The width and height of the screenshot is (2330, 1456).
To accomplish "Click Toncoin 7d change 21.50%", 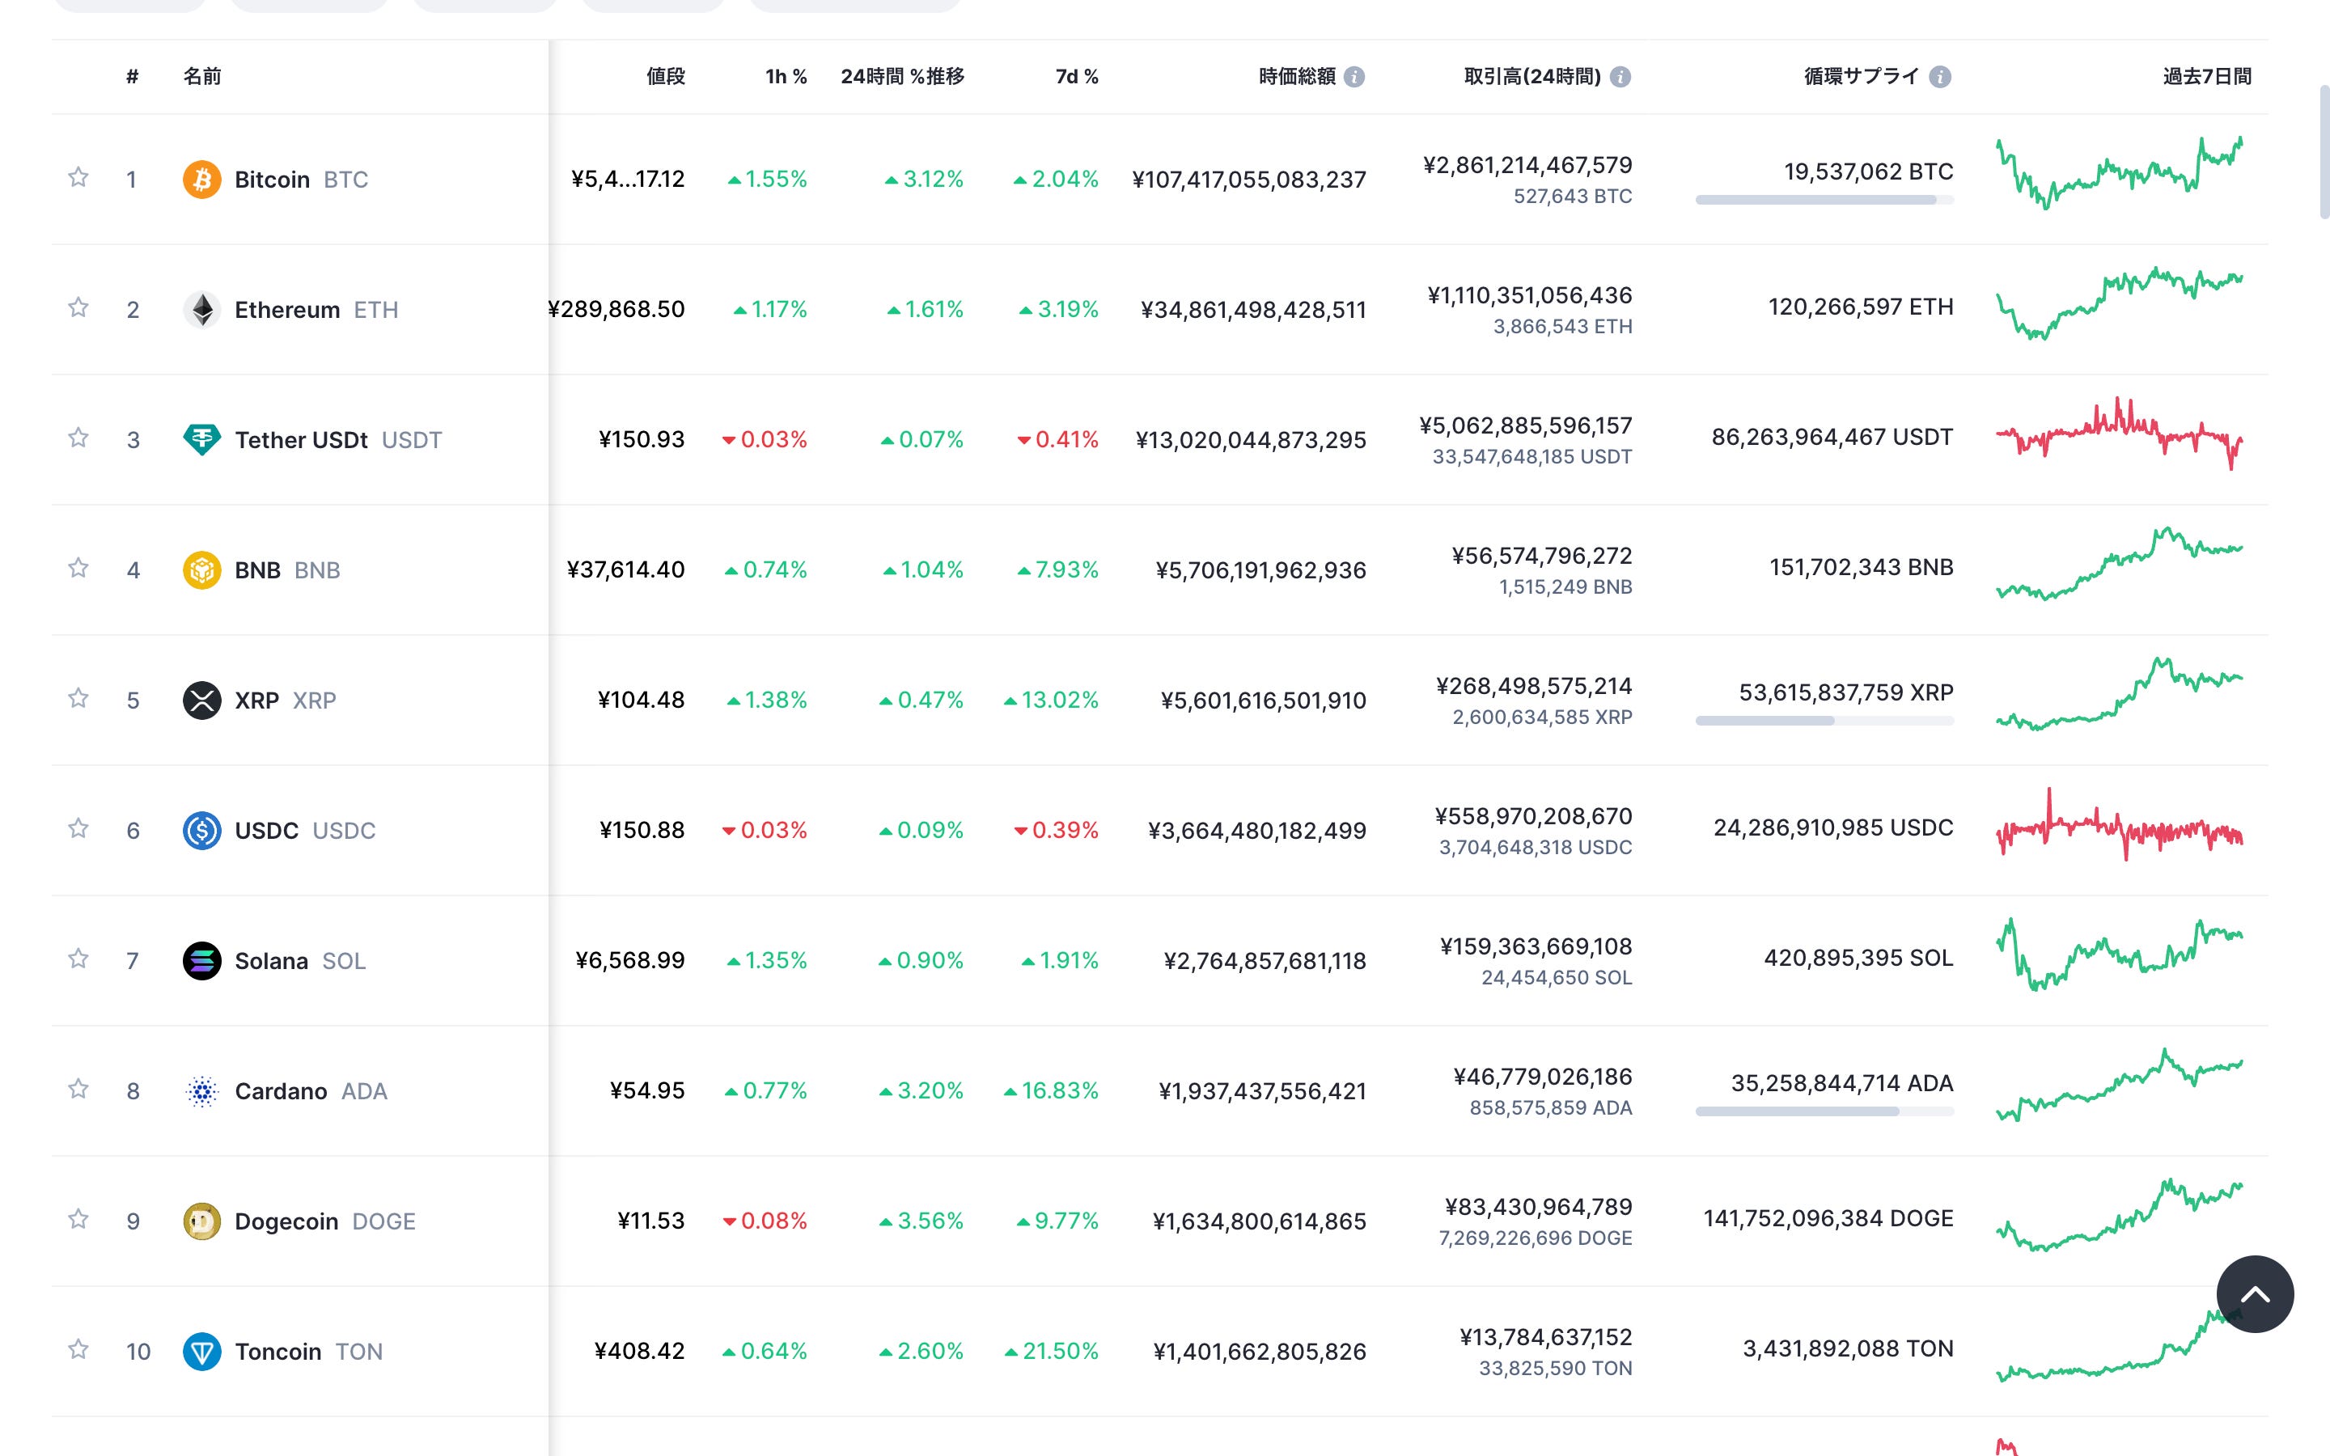I will [x=1052, y=1351].
